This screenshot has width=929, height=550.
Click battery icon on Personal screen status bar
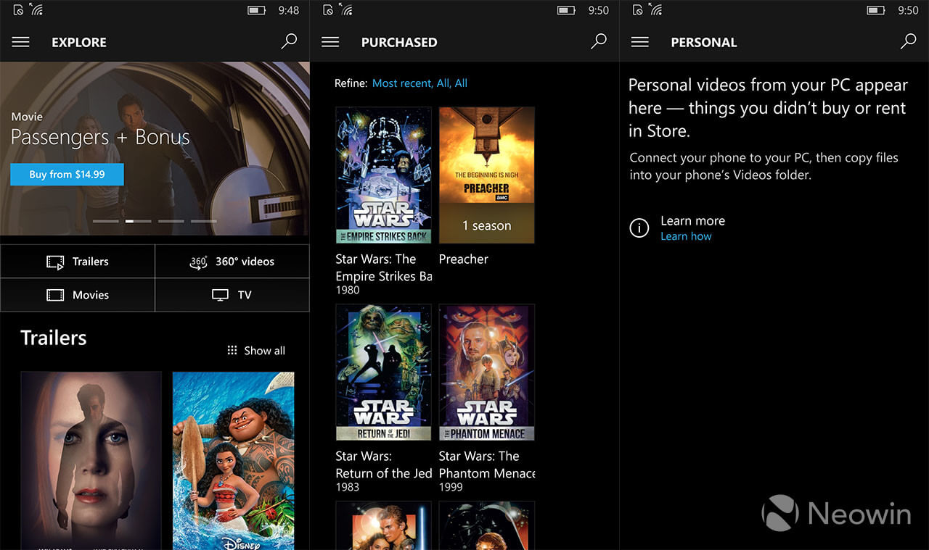(875, 10)
